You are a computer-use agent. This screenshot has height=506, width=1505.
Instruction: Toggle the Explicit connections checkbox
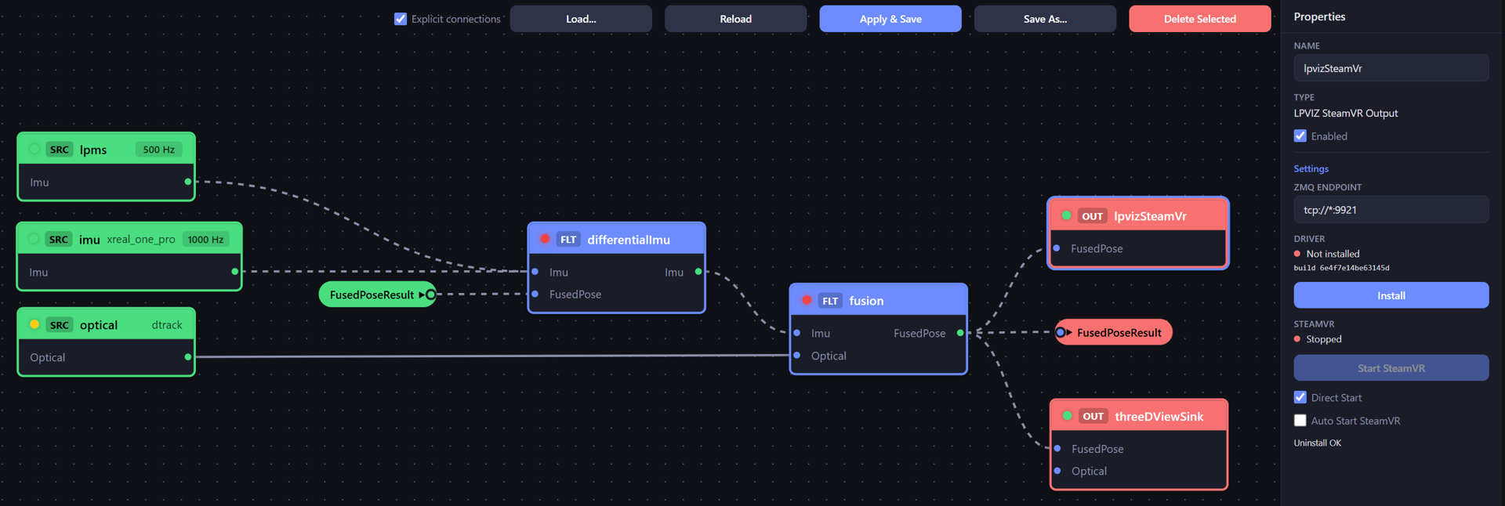click(x=401, y=19)
